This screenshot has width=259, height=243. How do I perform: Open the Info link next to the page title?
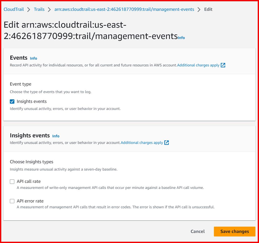pos(181,38)
